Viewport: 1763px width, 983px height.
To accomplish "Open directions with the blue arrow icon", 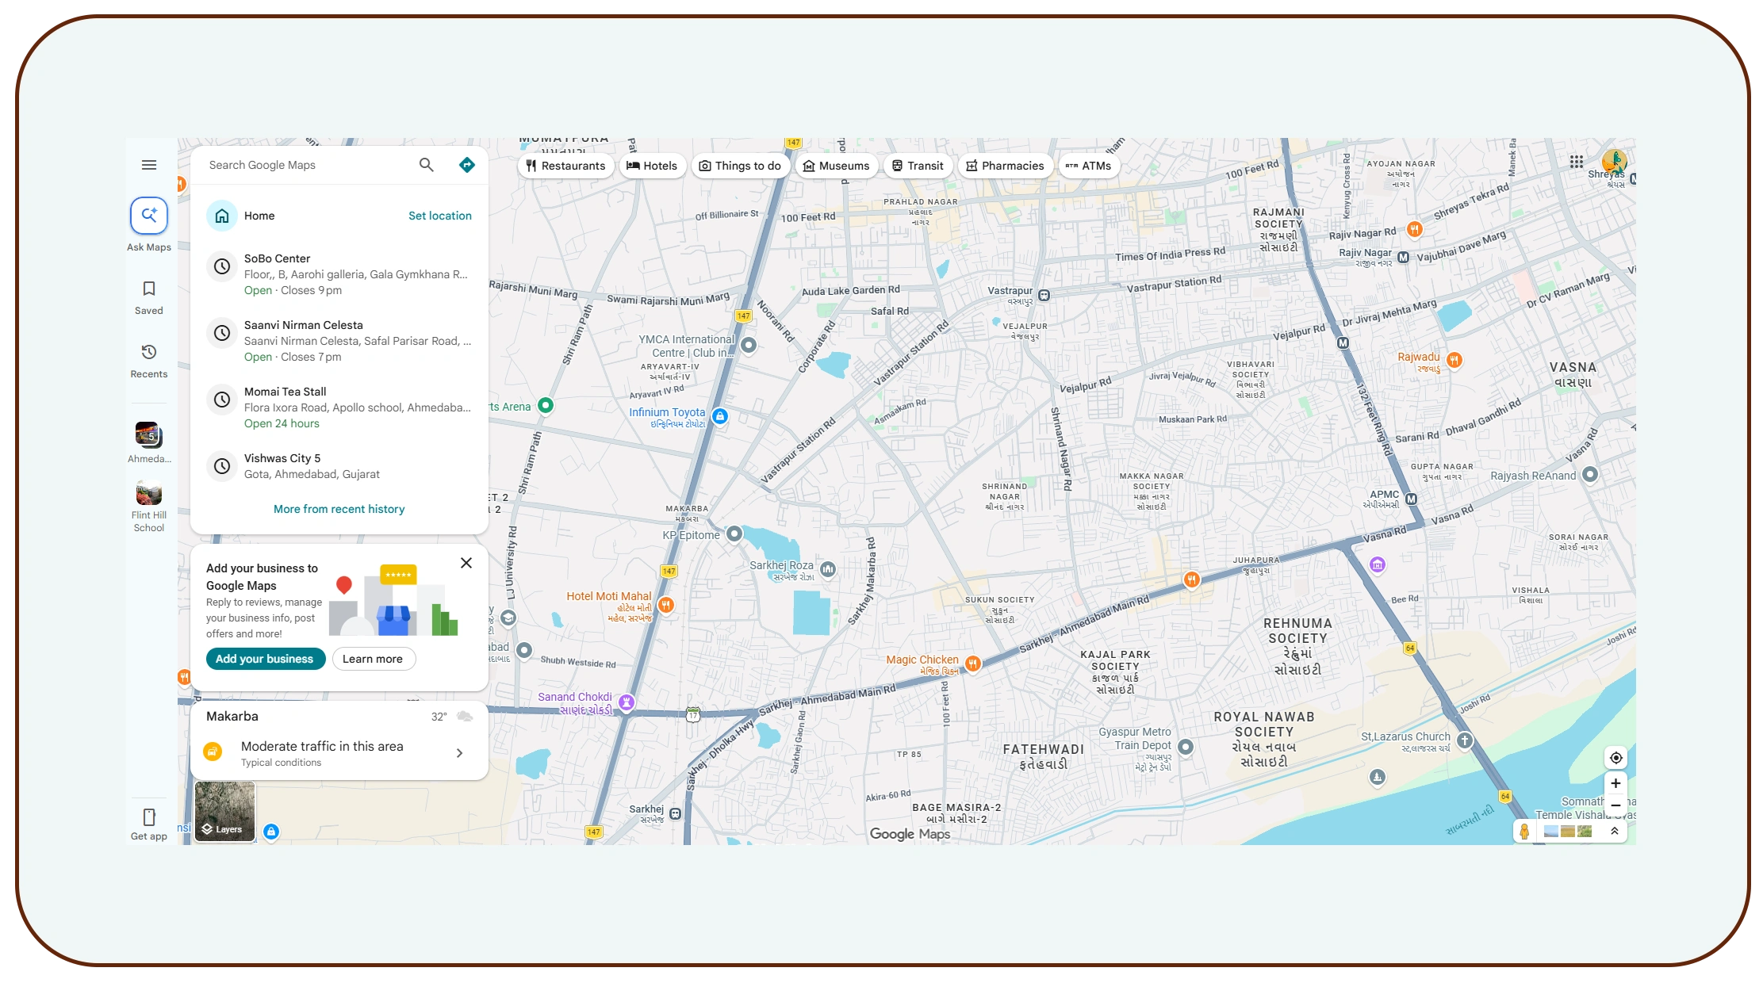I will pos(467,165).
